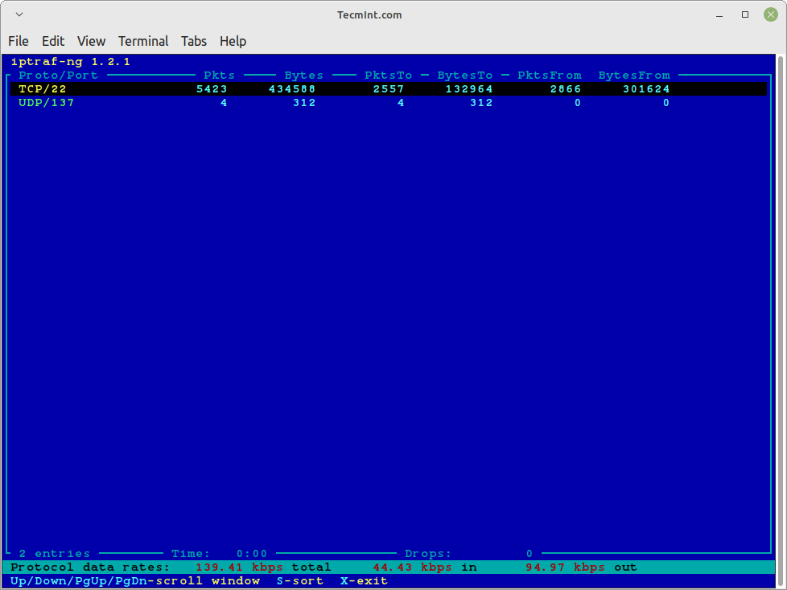
Task: Maximize the terminal window
Action: pyautogui.click(x=745, y=14)
